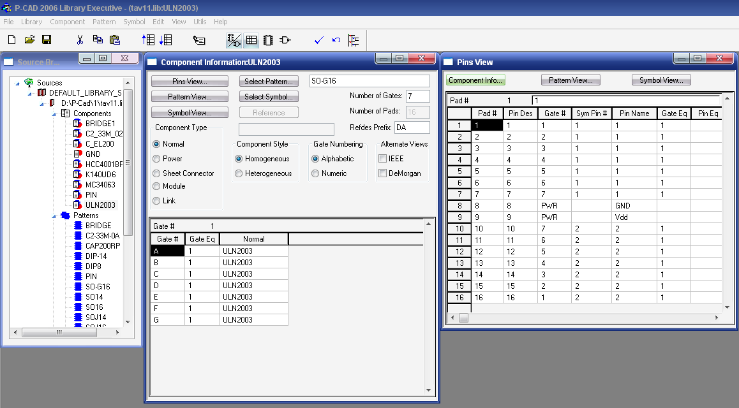Click the SO-G16 pattern name field
The image size is (739, 408).
pos(369,81)
